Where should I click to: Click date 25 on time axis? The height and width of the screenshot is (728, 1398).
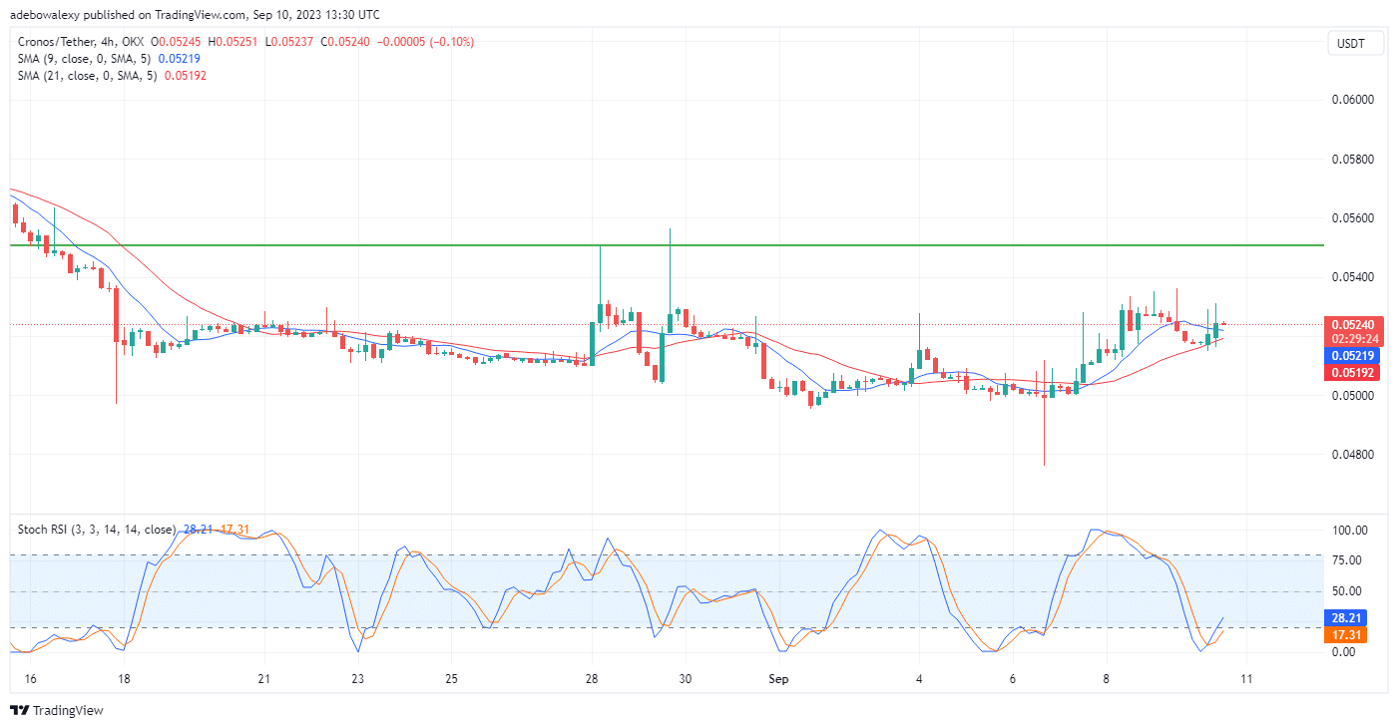pos(451,679)
